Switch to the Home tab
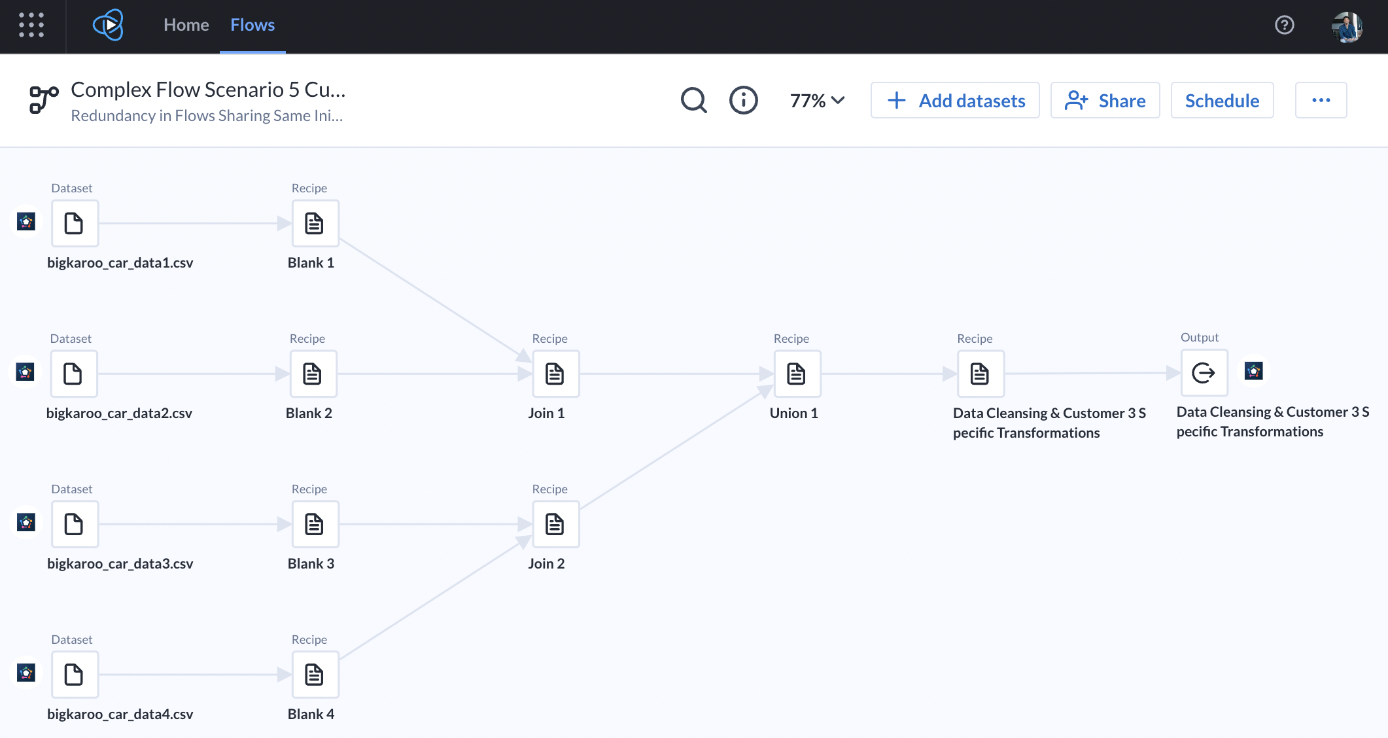Image resolution: width=1388 pixels, height=738 pixels. pyautogui.click(x=186, y=25)
